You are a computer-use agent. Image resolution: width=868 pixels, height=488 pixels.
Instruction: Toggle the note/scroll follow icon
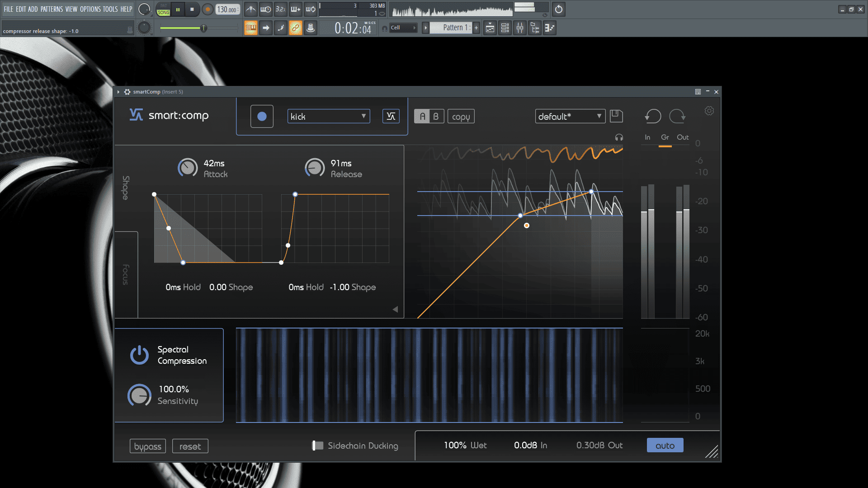pyautogui.click(x=281, y=28)
